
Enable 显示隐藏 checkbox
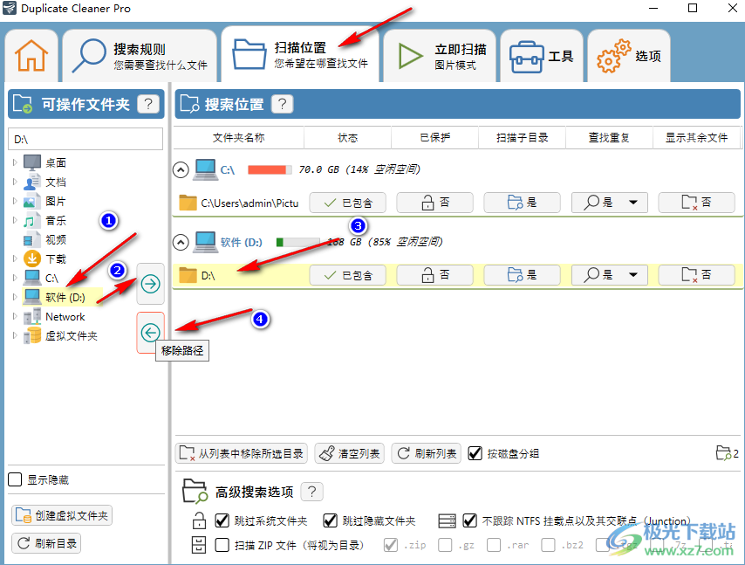[15, 479]
